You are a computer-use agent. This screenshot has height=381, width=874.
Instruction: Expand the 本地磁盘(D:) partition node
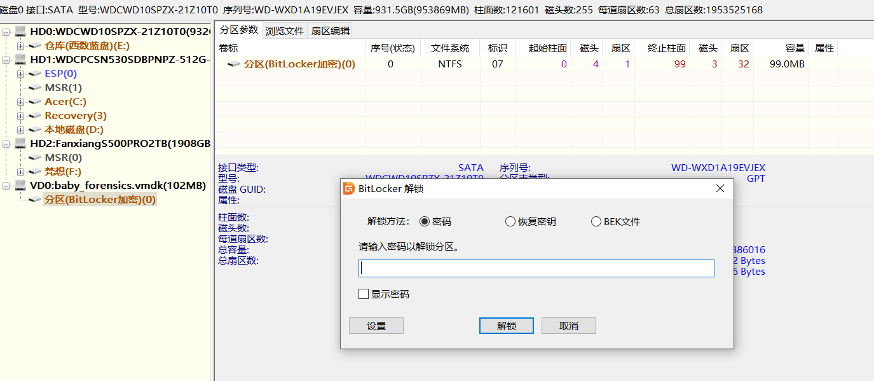pyautogui.click(x=20, y=129)
